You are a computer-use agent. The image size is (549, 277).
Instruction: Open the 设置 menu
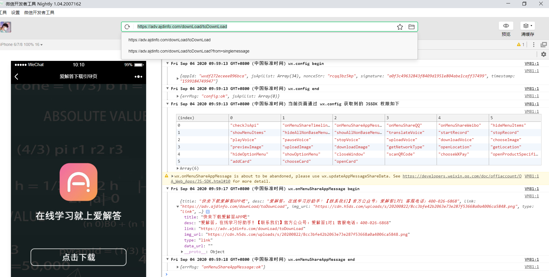coord(16,13)
